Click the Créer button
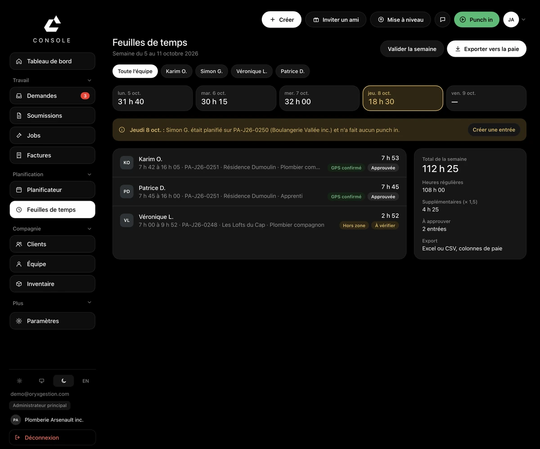The width and height of the screenshot is (540, 449). (x=282, y=20)
